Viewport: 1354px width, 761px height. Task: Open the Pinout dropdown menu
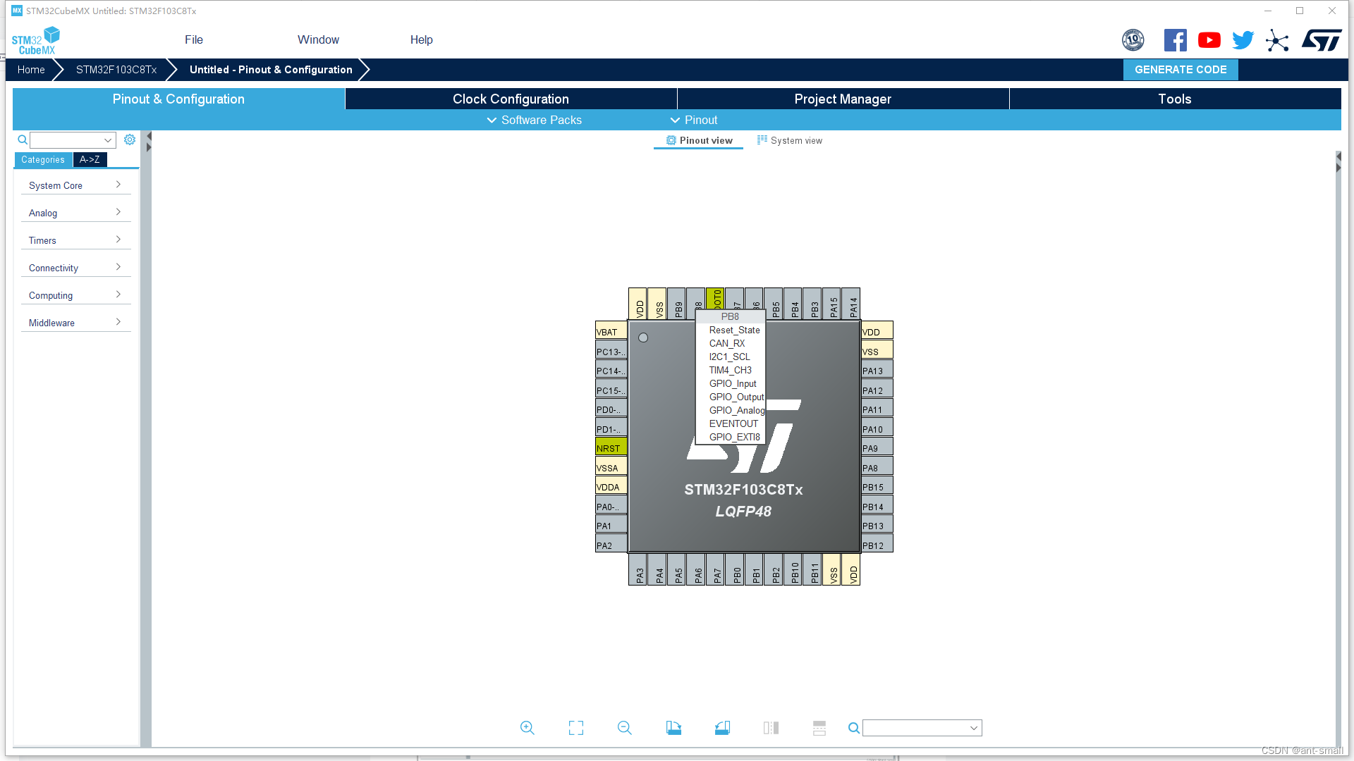click(694, 120)
